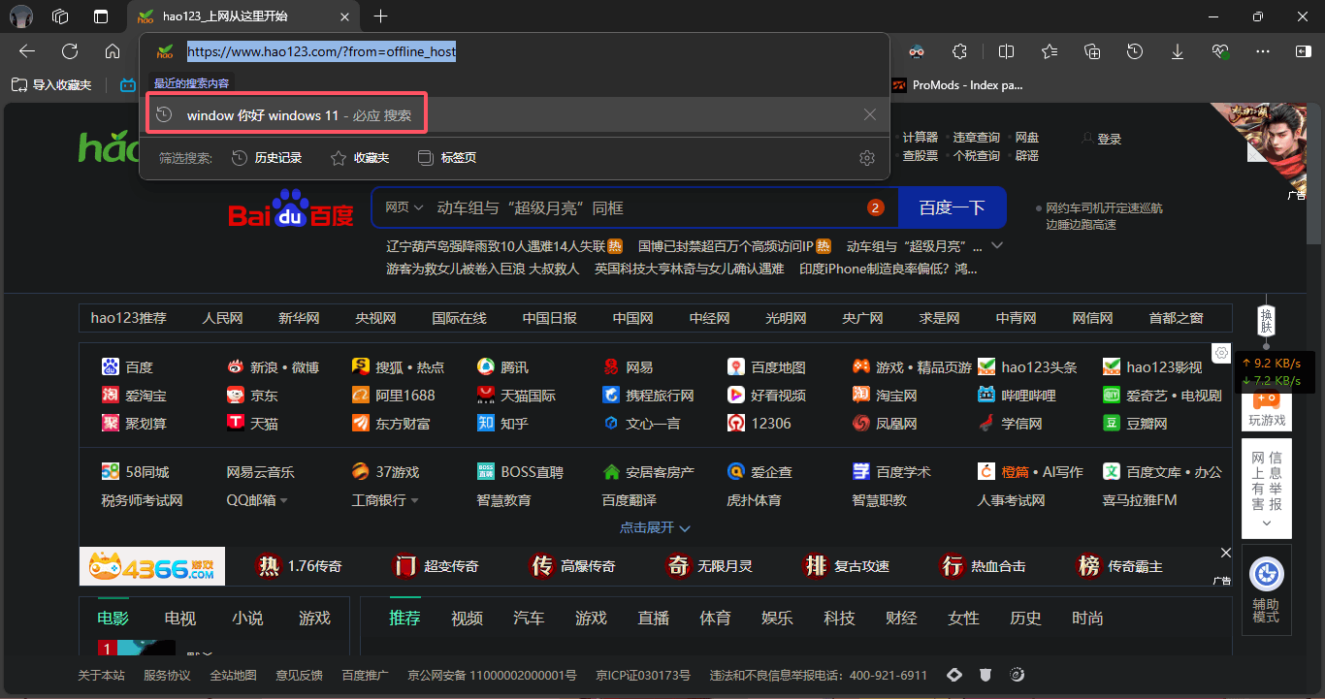Open the bilibili bookmark icon in favorites bar
Screen dimensions: 1325x699
[128, 85]
